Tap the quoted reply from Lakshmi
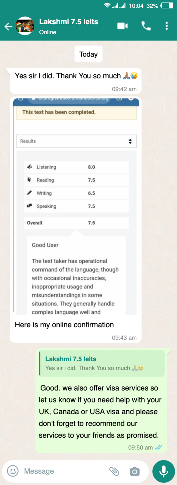This screenshot has height=485, width=177. [102, 363]
